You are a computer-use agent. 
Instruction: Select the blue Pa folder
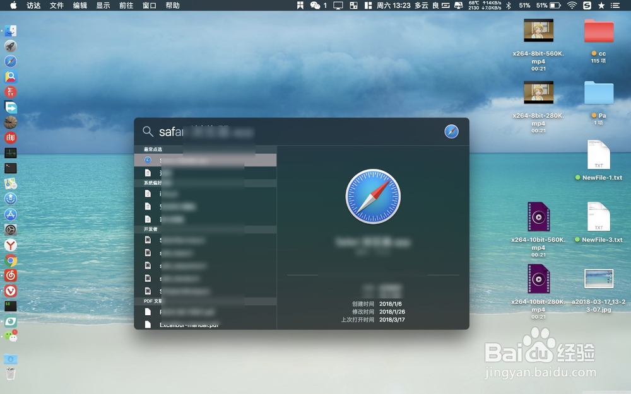coord(599,103)
